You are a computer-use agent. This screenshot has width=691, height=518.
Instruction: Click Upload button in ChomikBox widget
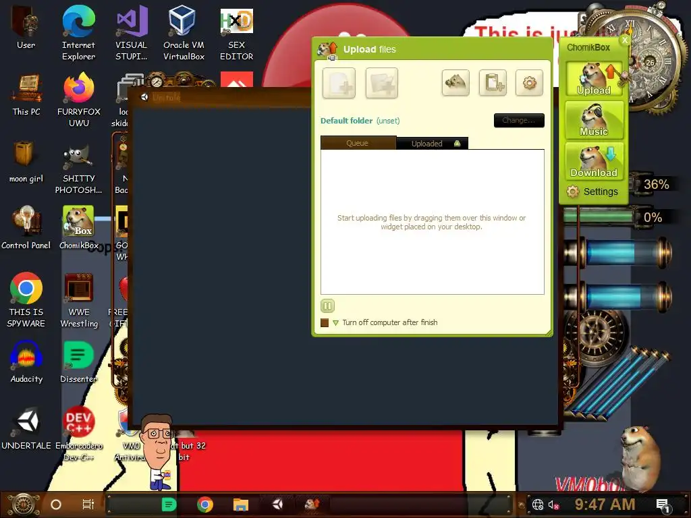594,79
